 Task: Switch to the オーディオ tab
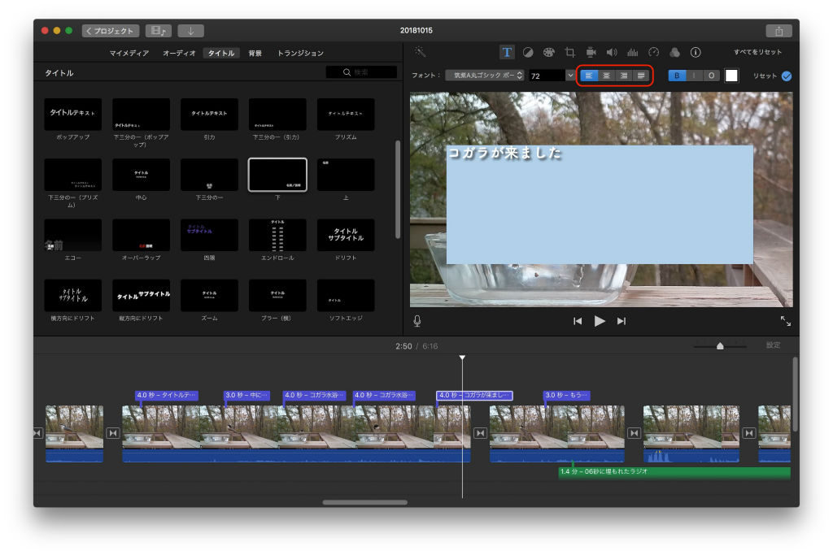(179, 53)
